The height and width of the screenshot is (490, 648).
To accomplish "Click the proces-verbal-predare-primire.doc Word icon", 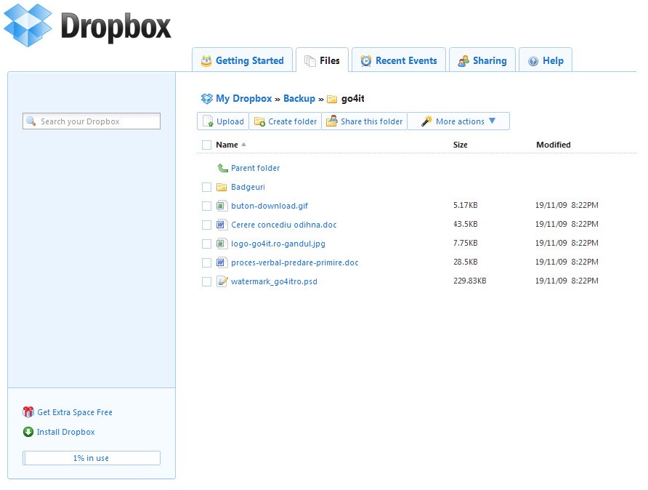I will point(222,262).
